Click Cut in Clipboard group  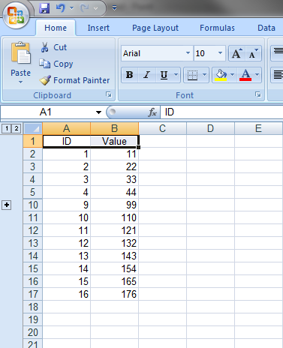click(x=53, y=47)
